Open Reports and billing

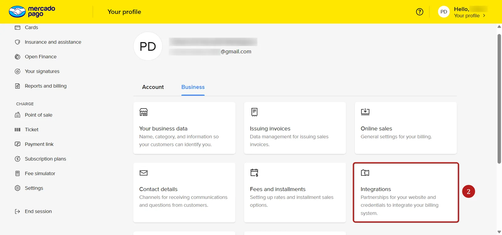[x=46, y=86]
